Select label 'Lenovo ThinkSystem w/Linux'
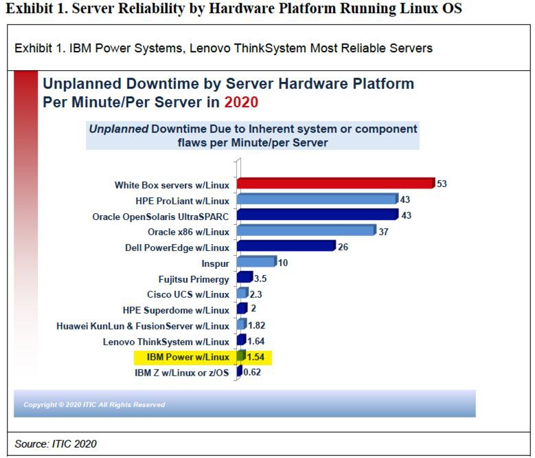 (x=166, y=342)
